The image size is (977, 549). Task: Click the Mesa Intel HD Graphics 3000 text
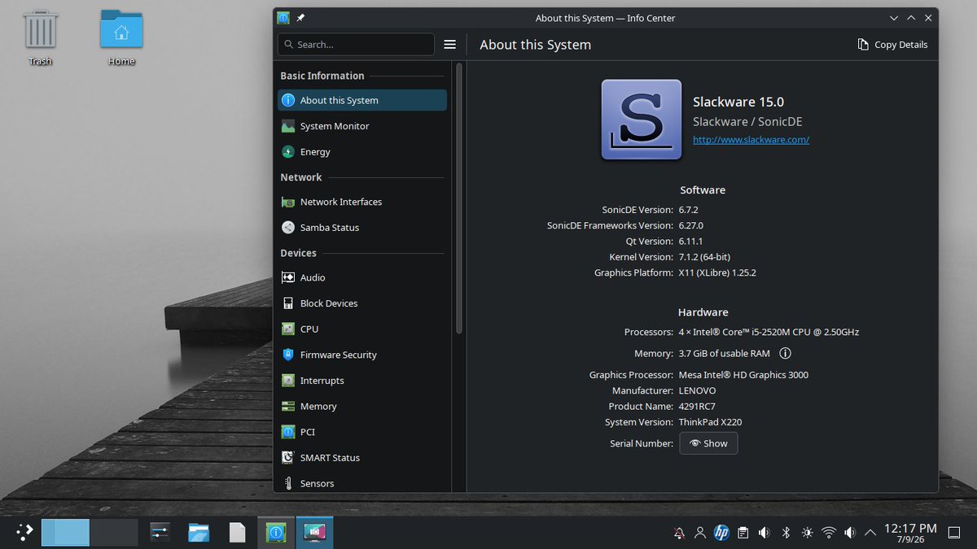(x=743, y=375)
